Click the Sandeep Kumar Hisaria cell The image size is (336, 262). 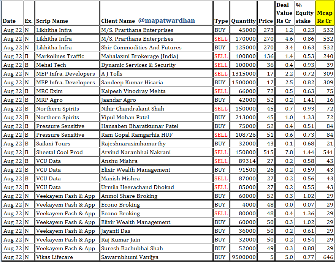tap(156, 82)
